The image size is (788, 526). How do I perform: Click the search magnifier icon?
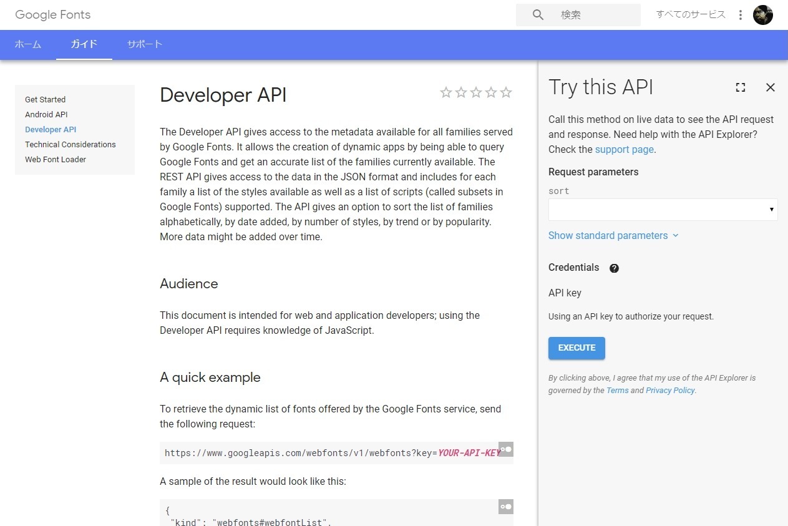(538, 15)
